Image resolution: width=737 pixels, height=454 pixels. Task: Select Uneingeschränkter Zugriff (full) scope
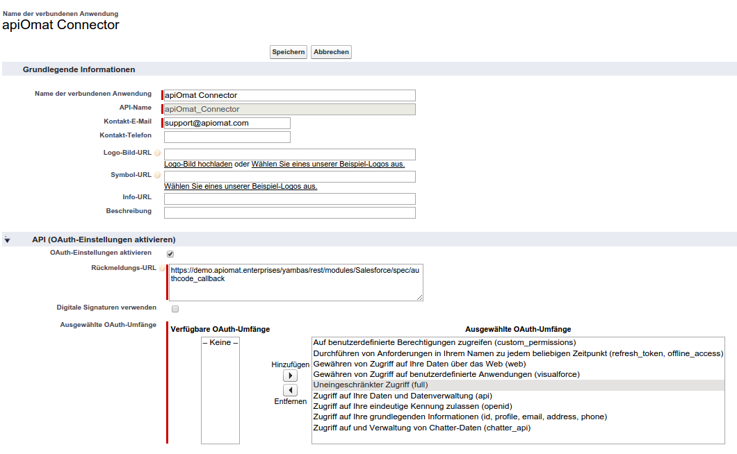(518, 385)
